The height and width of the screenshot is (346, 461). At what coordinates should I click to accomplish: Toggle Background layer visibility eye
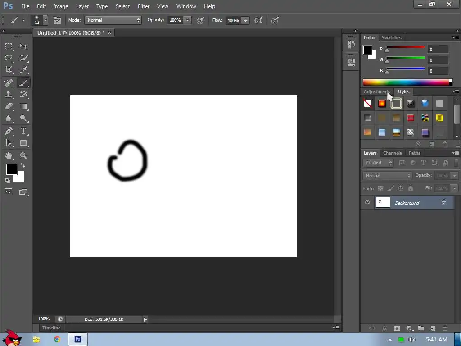(x=367, y=202)
